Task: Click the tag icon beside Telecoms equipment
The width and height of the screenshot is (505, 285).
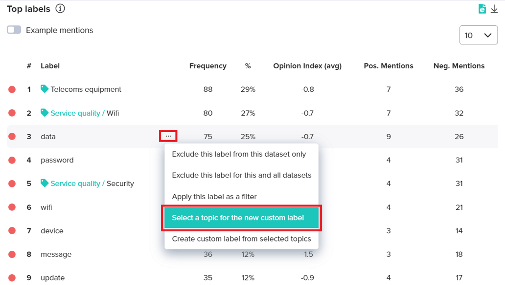Action: coord(45,89)
